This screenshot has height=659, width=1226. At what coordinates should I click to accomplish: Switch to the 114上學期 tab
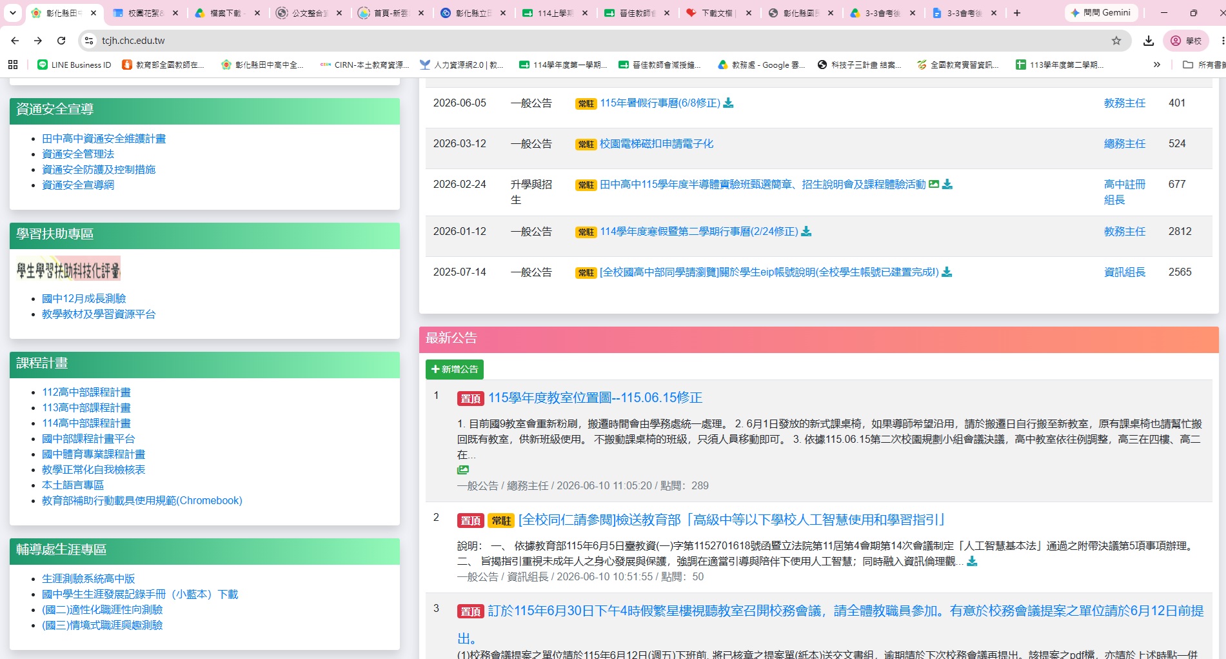coord(555,13)
